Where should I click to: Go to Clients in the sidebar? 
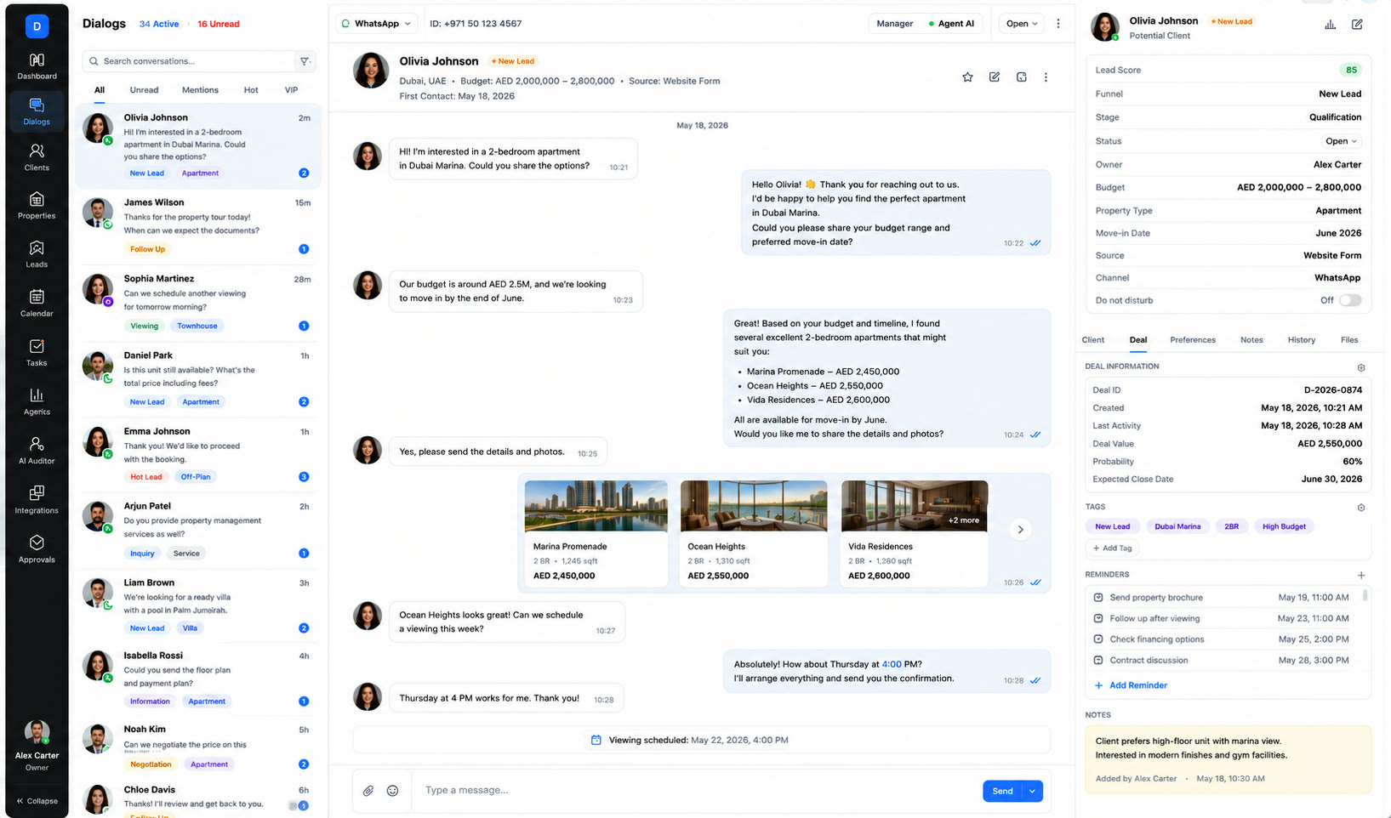37,157
